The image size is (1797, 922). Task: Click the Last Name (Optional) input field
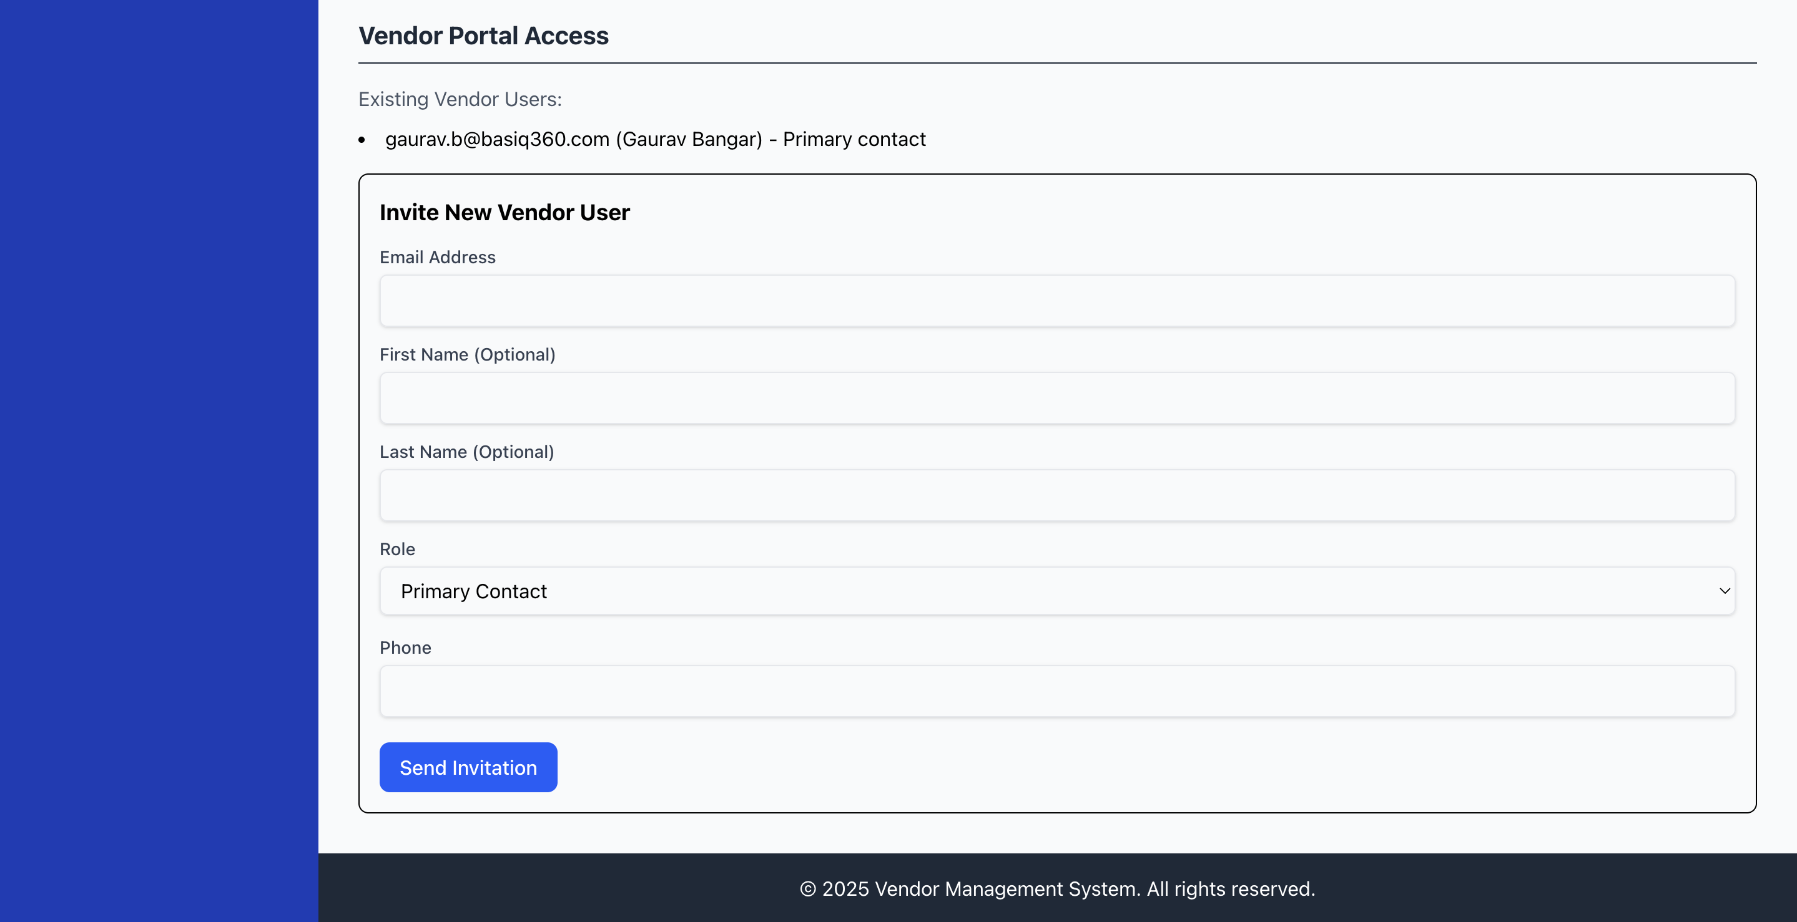pyautogui.click(x=1057, y=496)
